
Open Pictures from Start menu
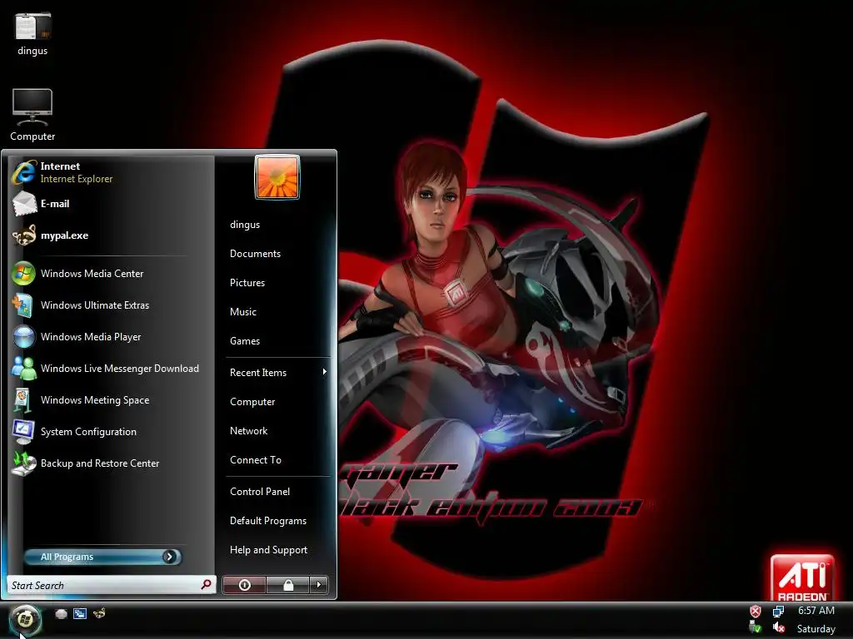pos(247,283)
